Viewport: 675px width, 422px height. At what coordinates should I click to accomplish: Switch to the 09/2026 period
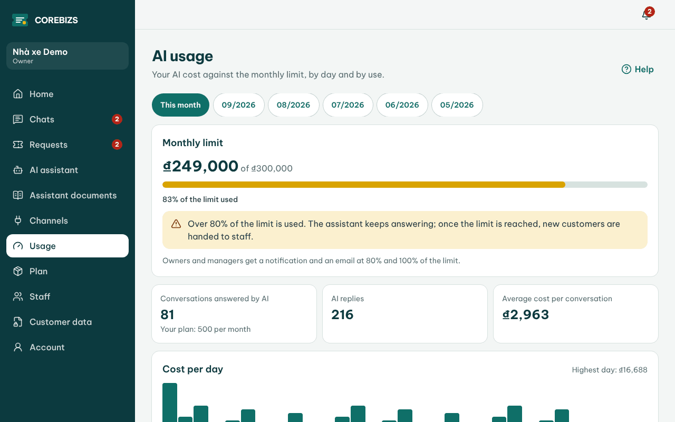[239, 105]
